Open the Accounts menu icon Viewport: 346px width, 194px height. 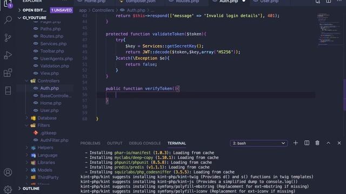pos(8,172)
